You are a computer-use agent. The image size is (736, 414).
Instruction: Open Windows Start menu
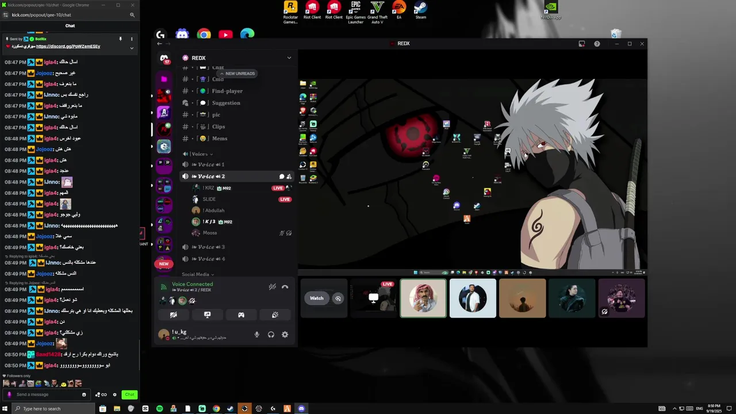point(5,409)
